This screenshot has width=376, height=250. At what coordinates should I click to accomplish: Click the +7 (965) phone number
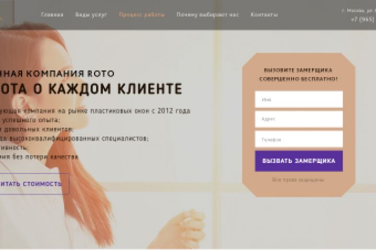363,19
